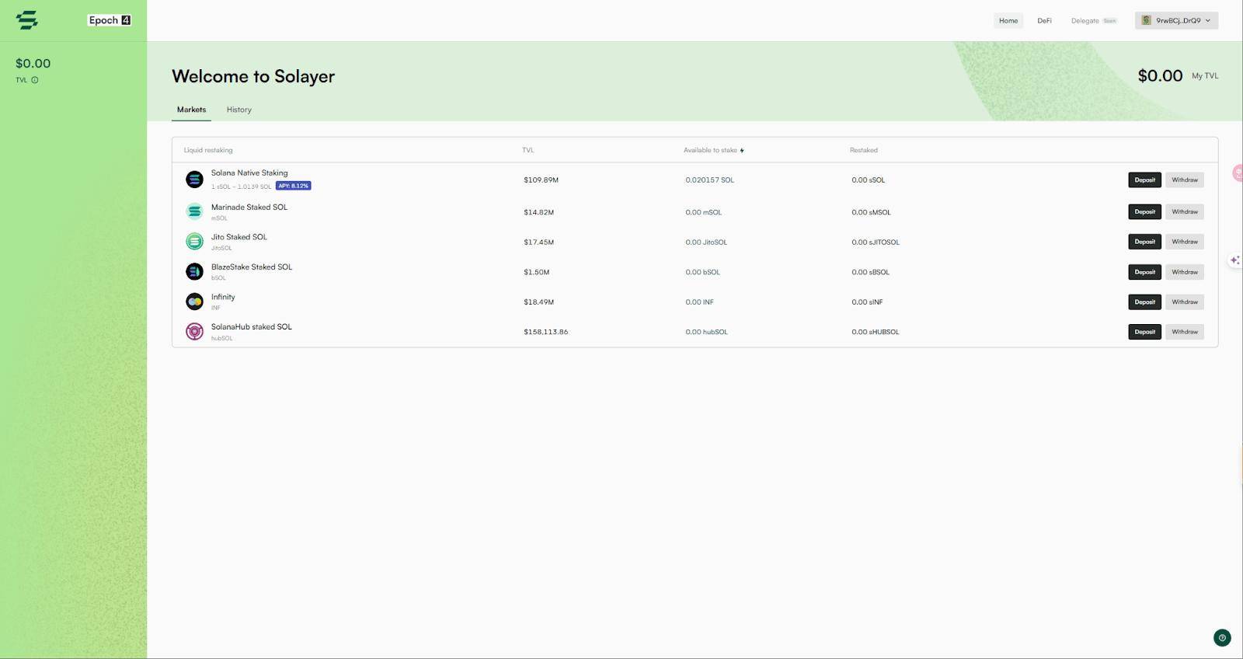Click Deposit for Solana Native Staking
The width and height of the screenshot is (1243, 659).
coord(1144,180)
